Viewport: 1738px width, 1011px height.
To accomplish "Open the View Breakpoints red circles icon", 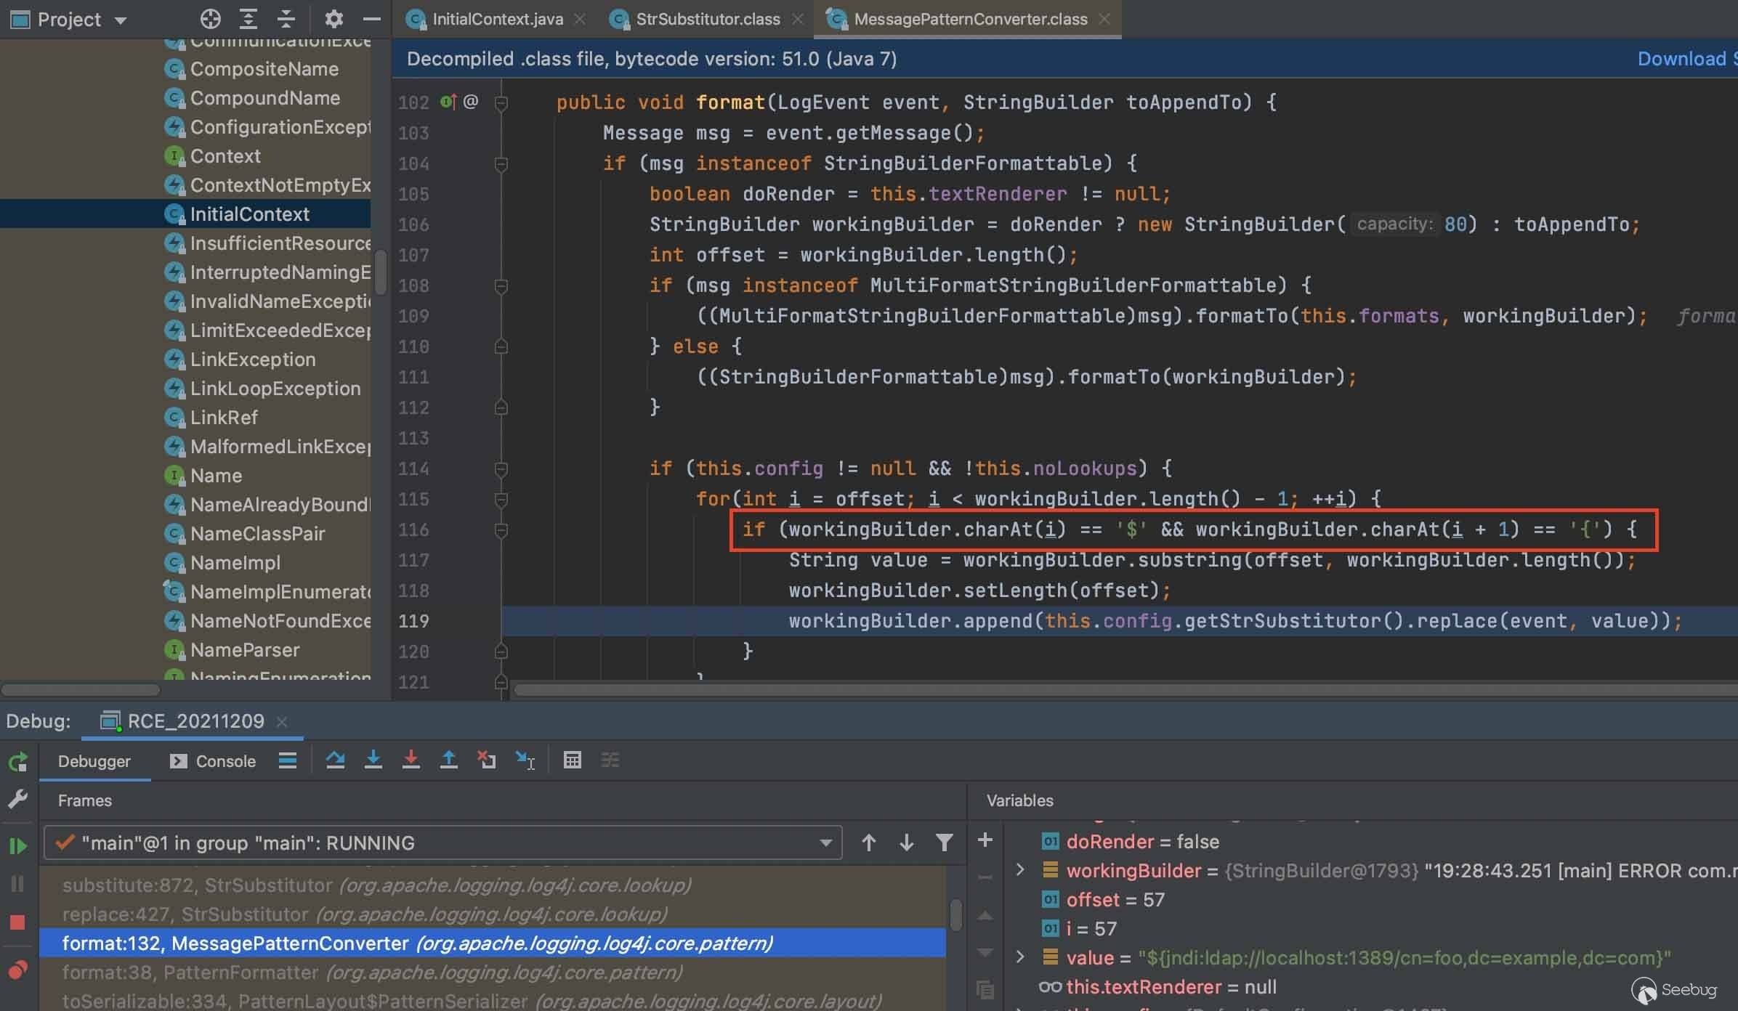I will tap(17, 970).
